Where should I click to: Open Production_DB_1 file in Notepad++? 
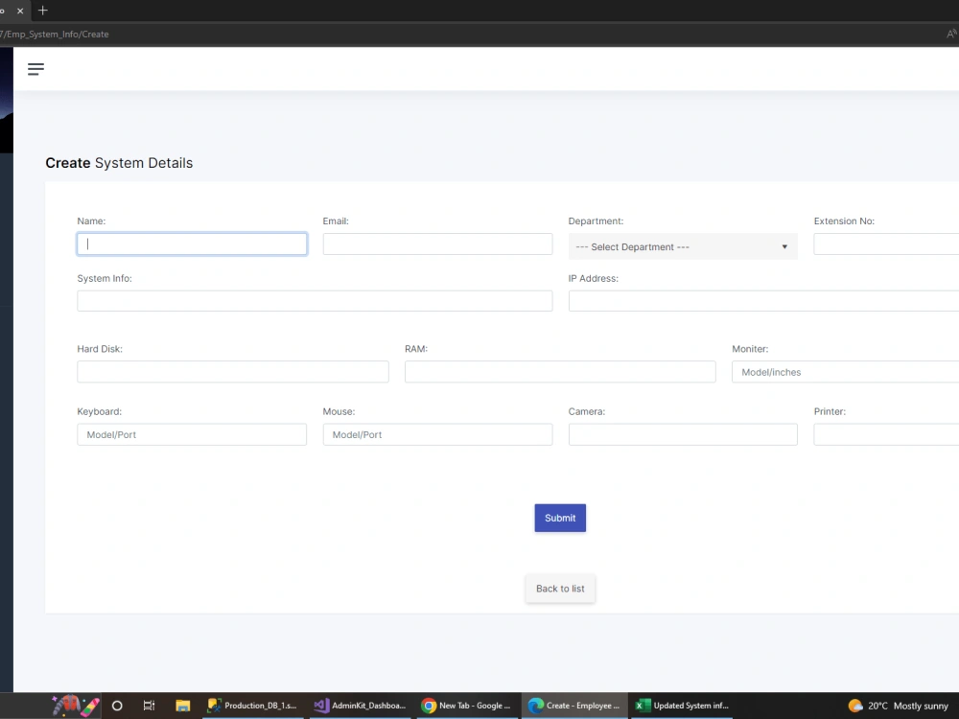coord(251,706)
